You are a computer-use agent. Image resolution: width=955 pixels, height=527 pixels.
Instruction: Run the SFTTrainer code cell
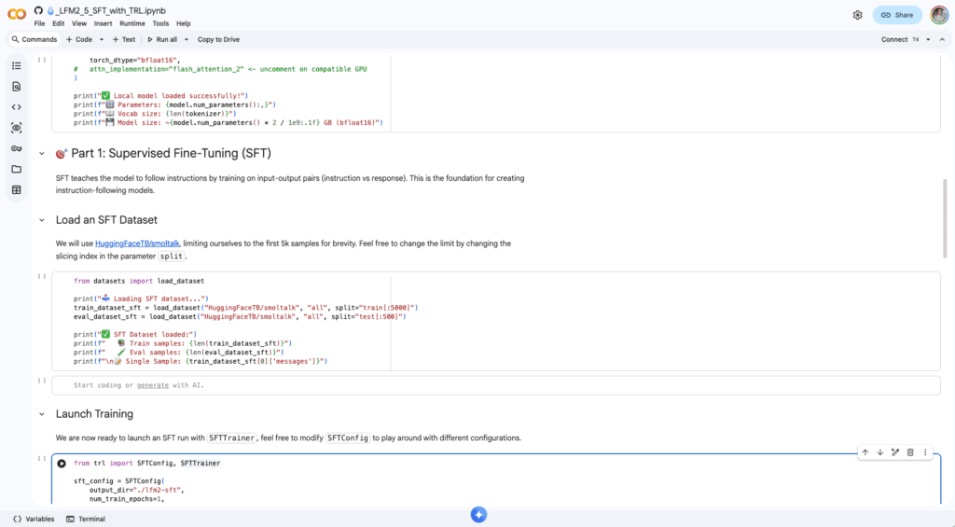click(x=62, y=464)
